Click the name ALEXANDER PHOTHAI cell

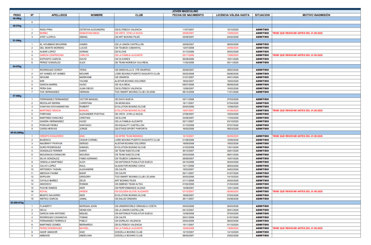(92, 114)
